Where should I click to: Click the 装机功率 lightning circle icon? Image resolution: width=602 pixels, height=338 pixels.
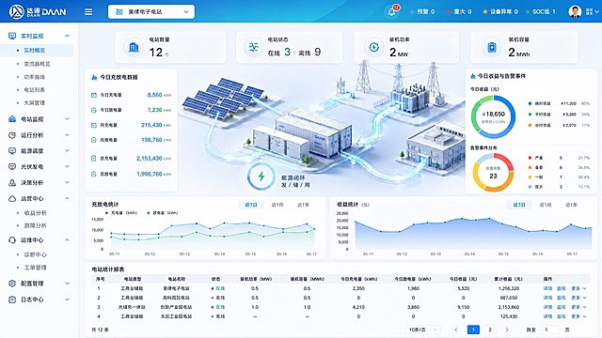coord(374,47)
